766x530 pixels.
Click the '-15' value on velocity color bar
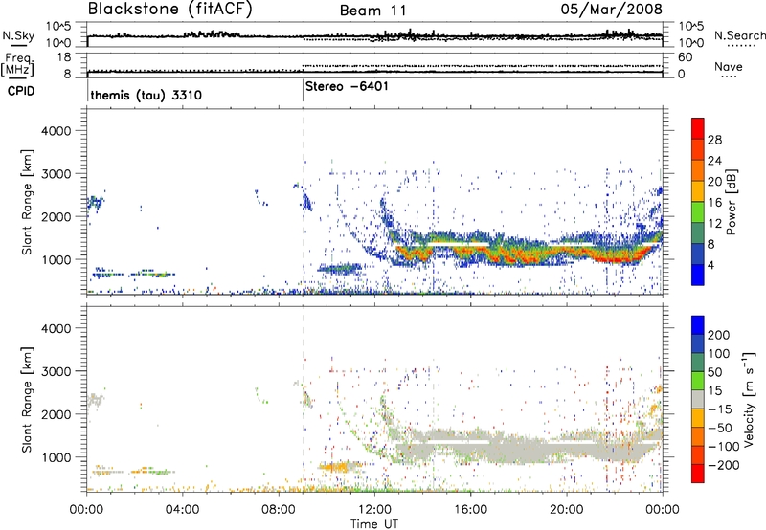point(720,409)
